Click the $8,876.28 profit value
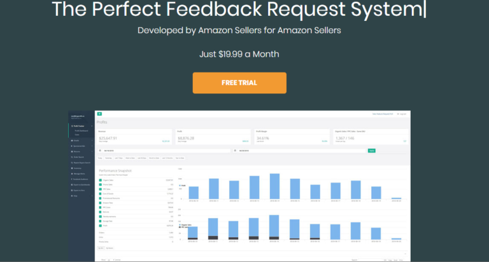This screenshot has width=489, height=262. click(x=186, y=139)
